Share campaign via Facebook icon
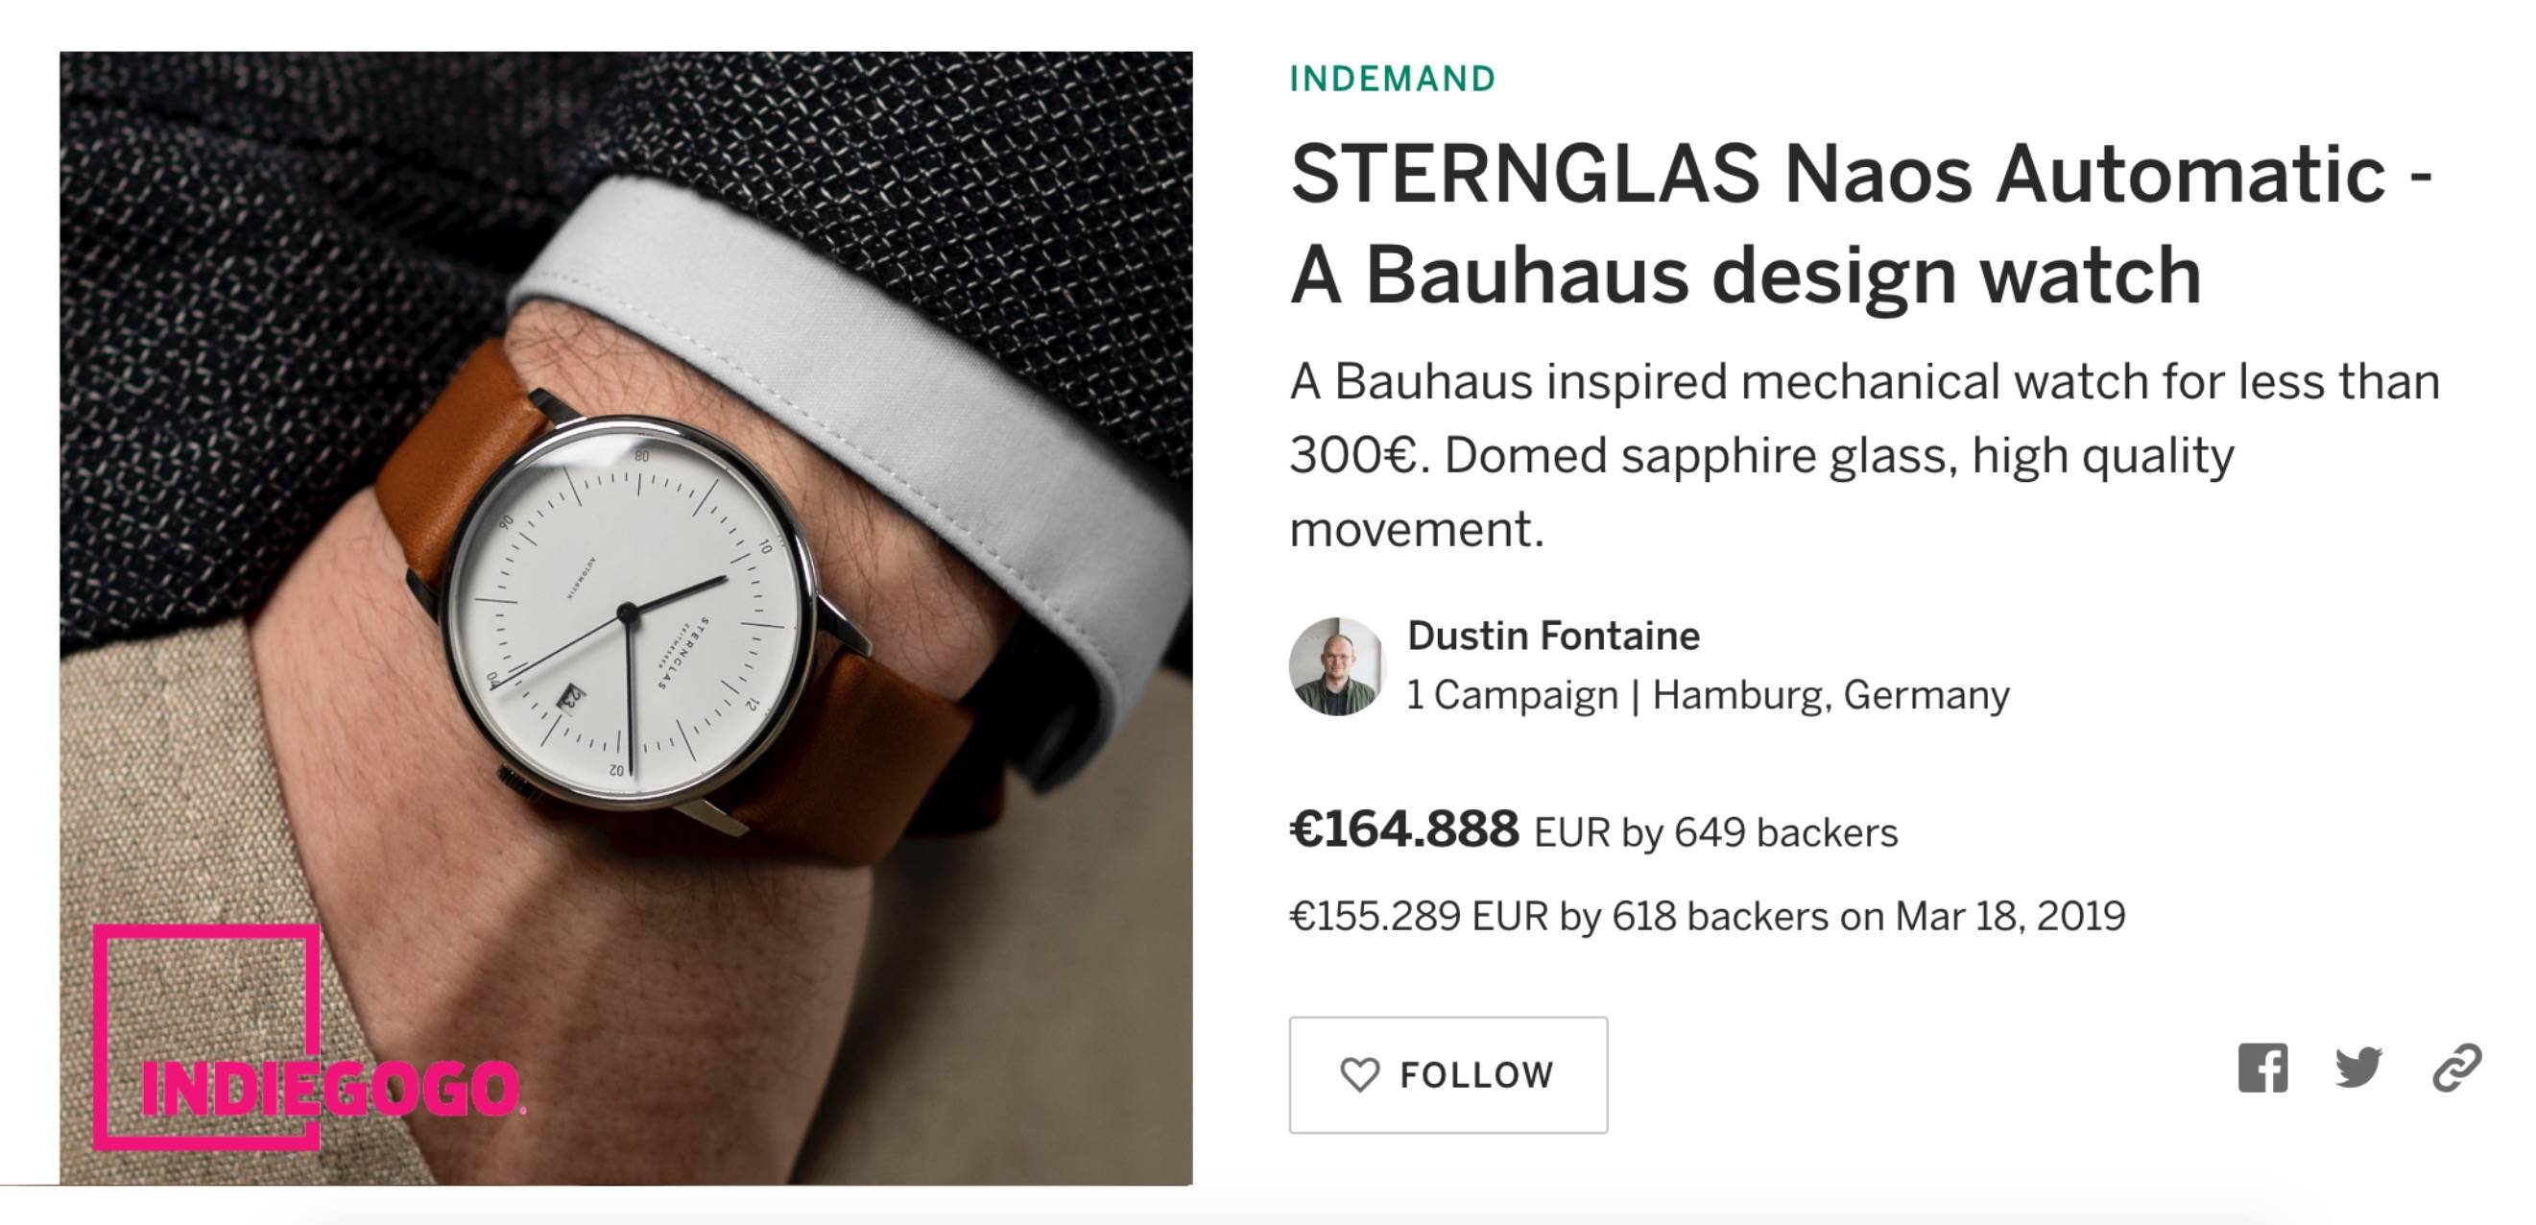2536x1225 pixels. point(2262,1069)
